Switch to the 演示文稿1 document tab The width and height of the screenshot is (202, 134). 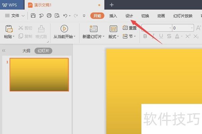coord(65,5)
